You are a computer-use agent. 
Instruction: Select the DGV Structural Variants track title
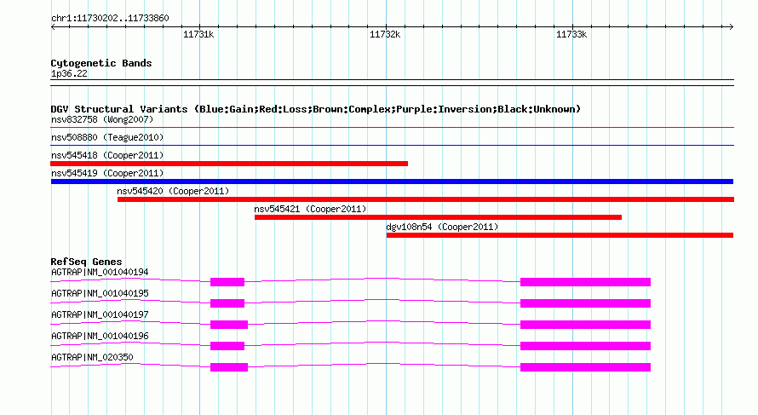[x=316, y=109]
